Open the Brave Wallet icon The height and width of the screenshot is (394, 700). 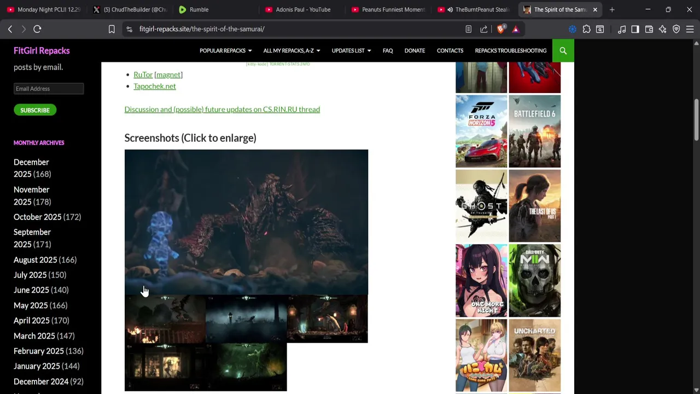pos(649,29)
